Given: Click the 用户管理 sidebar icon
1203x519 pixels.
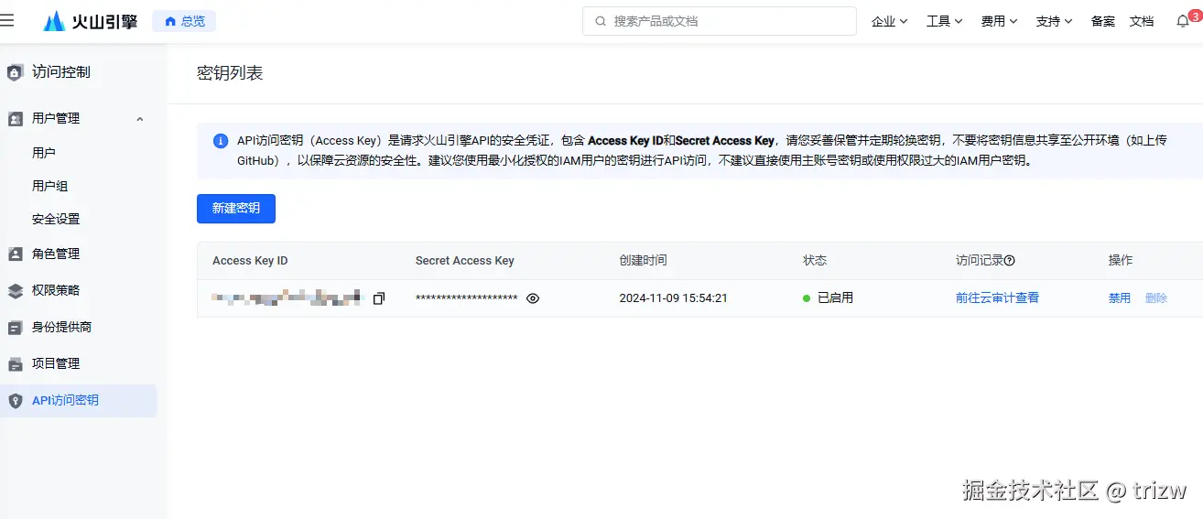Looking at the screenshot, I should 15,119.
